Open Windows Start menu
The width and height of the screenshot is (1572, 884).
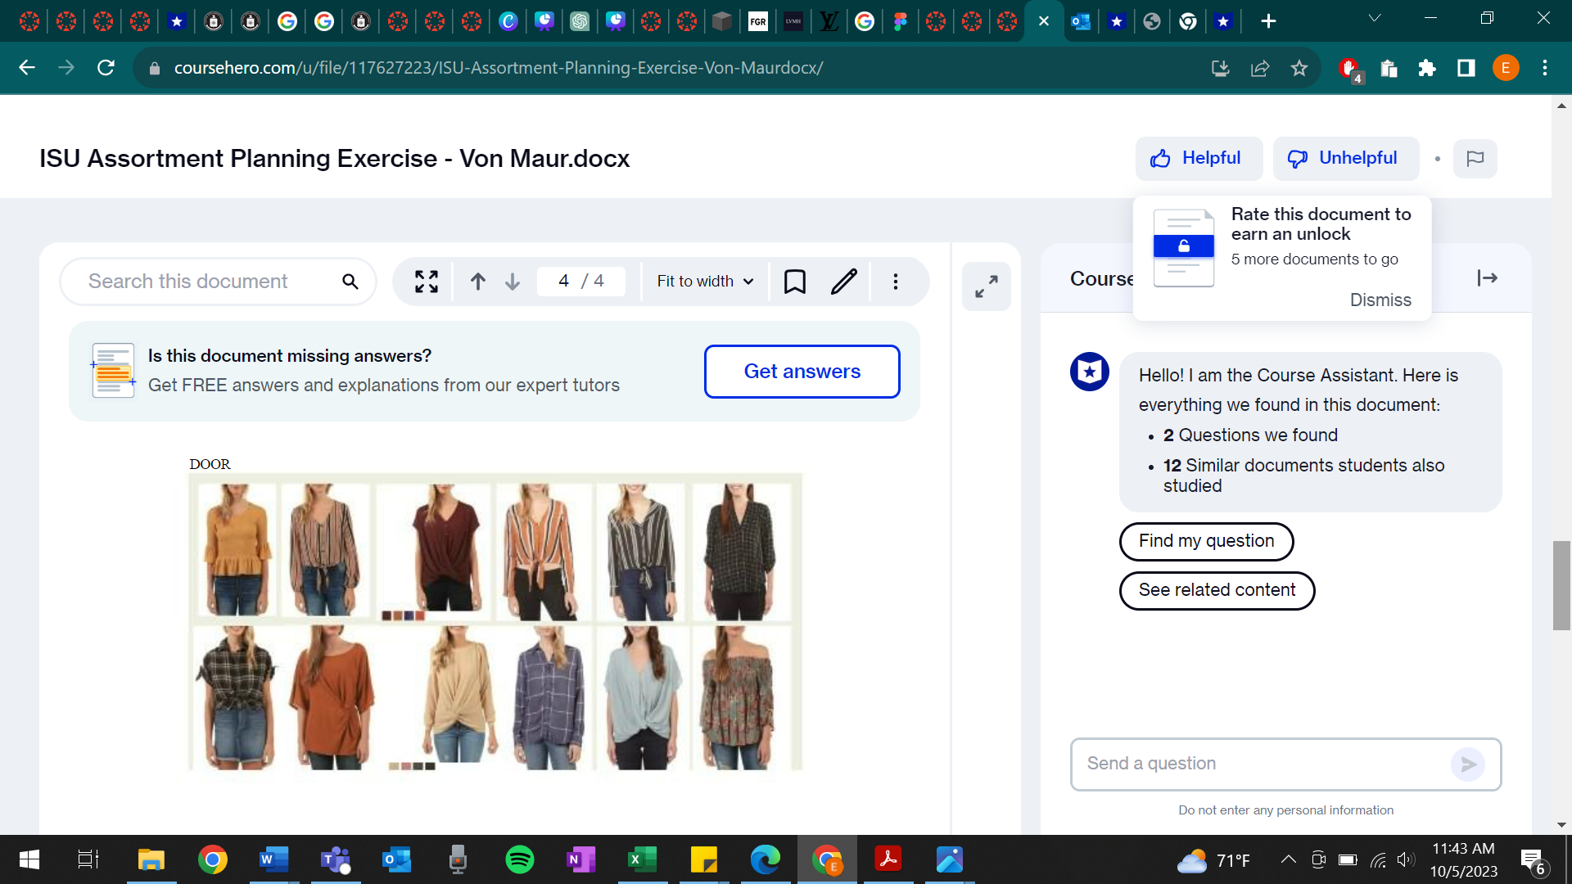29,859
